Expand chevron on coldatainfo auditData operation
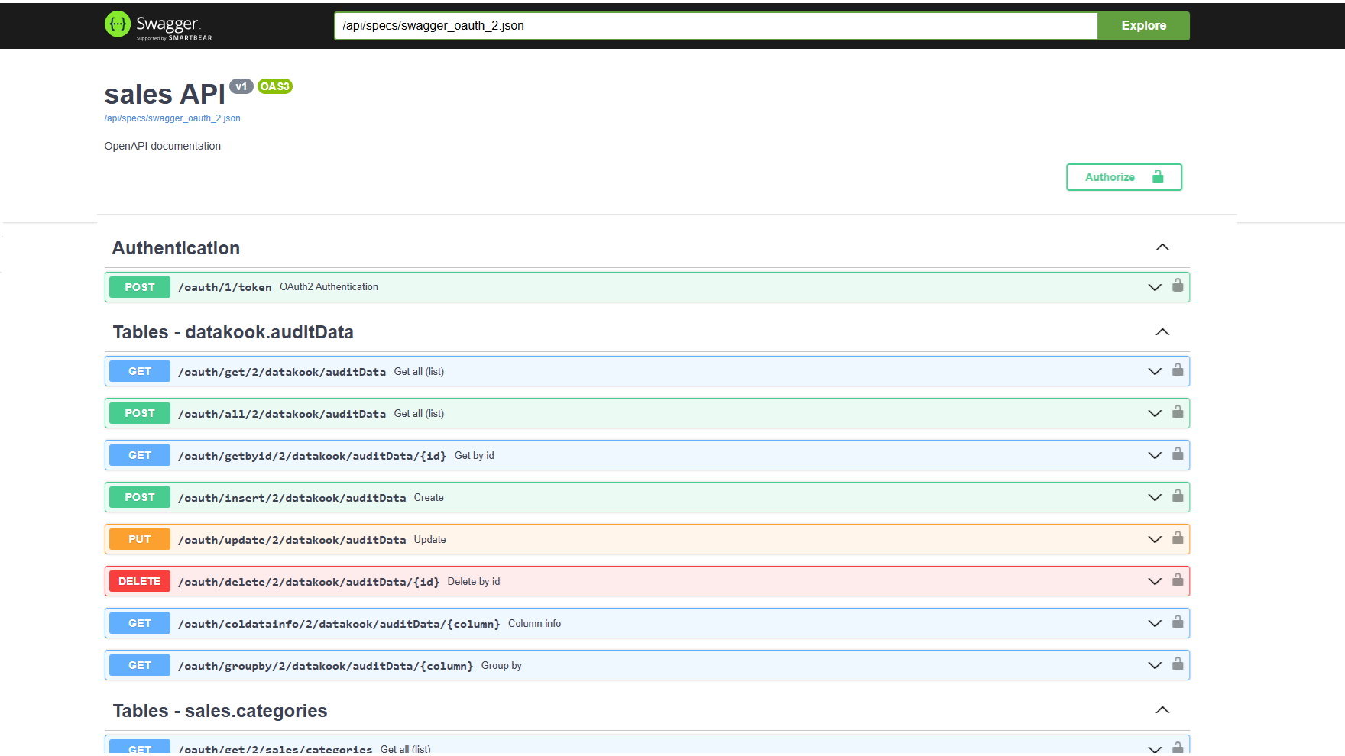This screenshot has height=756, width=1345. (x=1155, y=623)
